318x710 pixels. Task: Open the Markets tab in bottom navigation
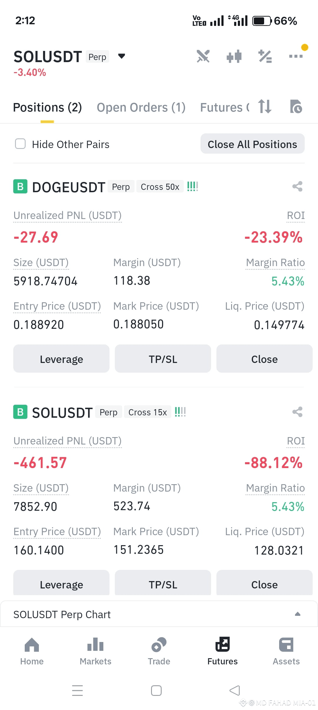click(x=95, y=651)
